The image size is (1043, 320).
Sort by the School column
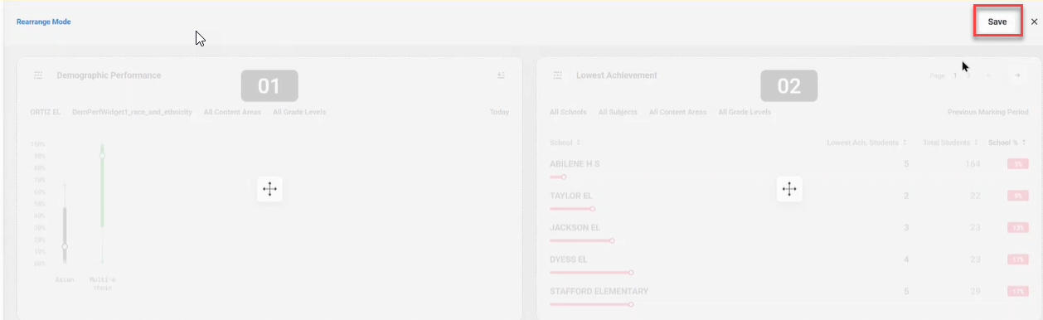pyautogui.click(x=565, y=143)
